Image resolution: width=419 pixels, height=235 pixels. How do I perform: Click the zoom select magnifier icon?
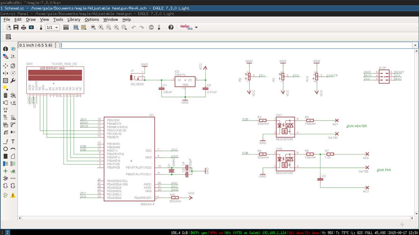124,27
